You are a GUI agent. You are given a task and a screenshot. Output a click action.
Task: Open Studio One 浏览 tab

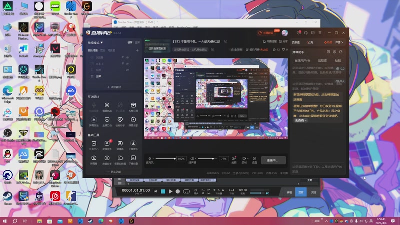click(x=313, y=192)
